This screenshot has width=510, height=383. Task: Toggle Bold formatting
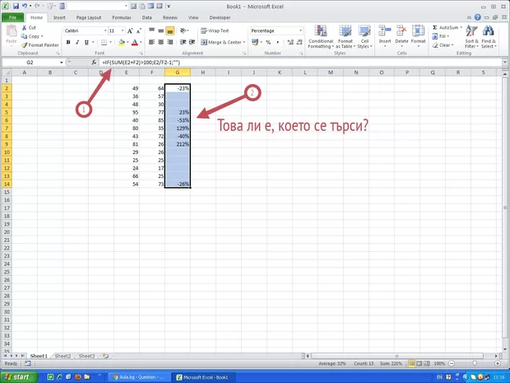68,42
